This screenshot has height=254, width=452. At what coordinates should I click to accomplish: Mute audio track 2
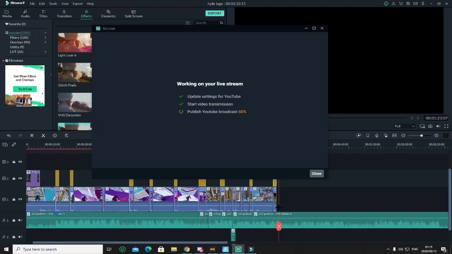(20, 237)
